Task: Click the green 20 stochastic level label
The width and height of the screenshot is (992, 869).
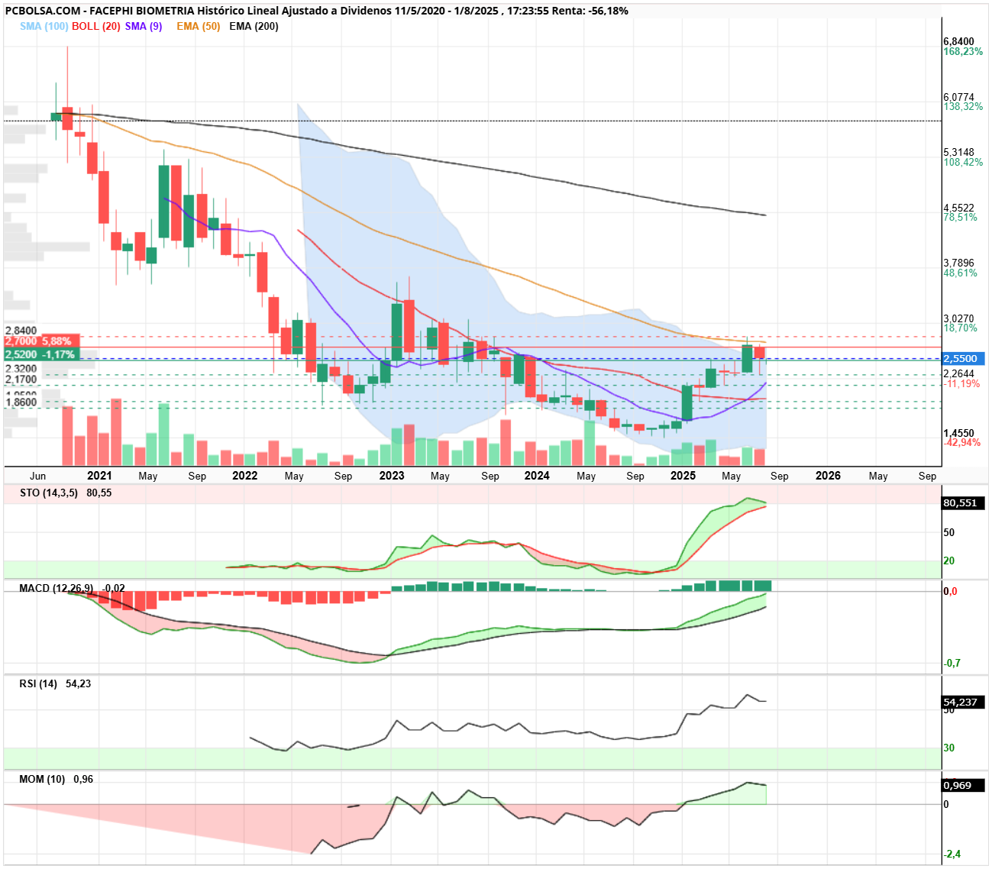Action: click(949, 561)
